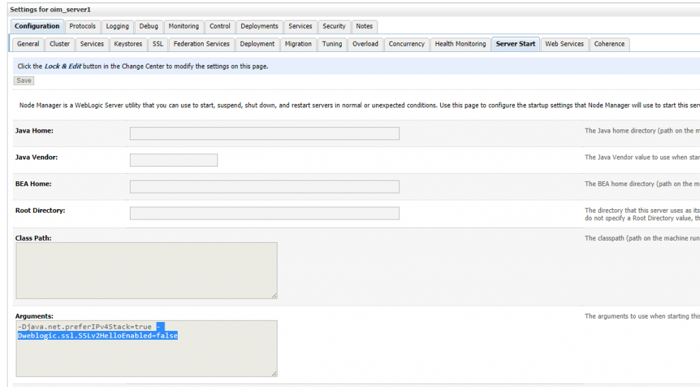The image size is (700, 387).
Task: Click inside the Class Path text area
Action: pos(146,270)
